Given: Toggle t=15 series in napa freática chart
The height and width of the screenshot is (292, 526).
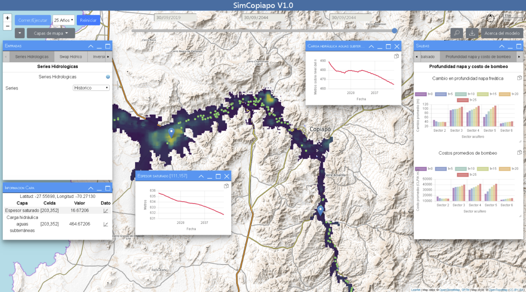Looking at the screenshot, I should [x=487, y=94].
